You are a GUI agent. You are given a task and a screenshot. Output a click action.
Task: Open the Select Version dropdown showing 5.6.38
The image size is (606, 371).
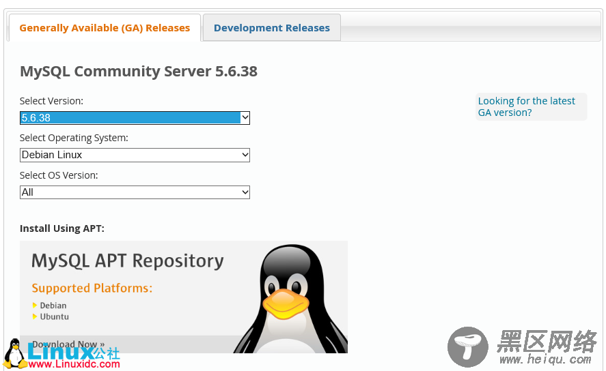pyautogui.click(x=135, y=117)
